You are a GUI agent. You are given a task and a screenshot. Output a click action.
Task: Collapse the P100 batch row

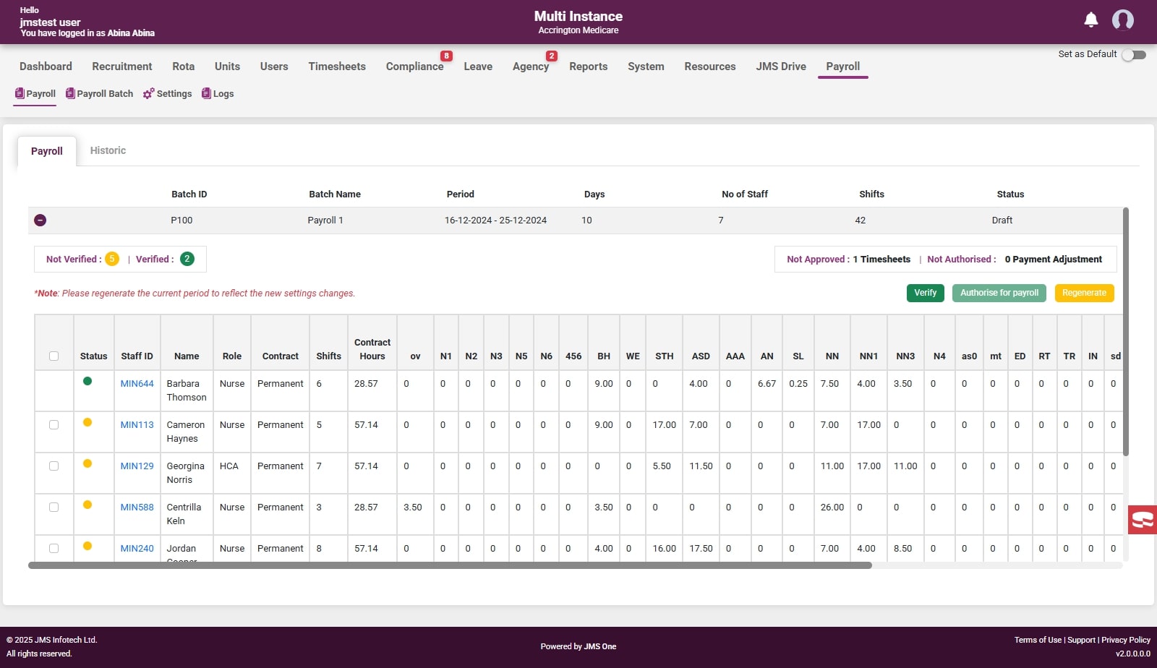point(40,220)
